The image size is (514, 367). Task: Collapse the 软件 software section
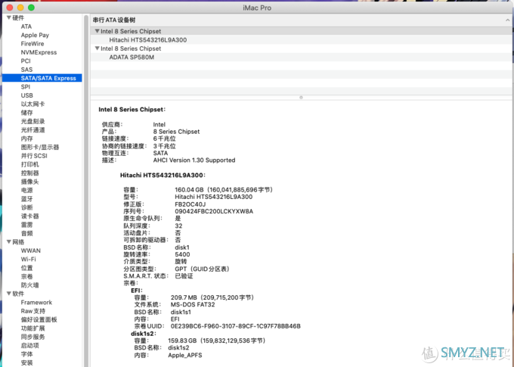pos(9,294)
